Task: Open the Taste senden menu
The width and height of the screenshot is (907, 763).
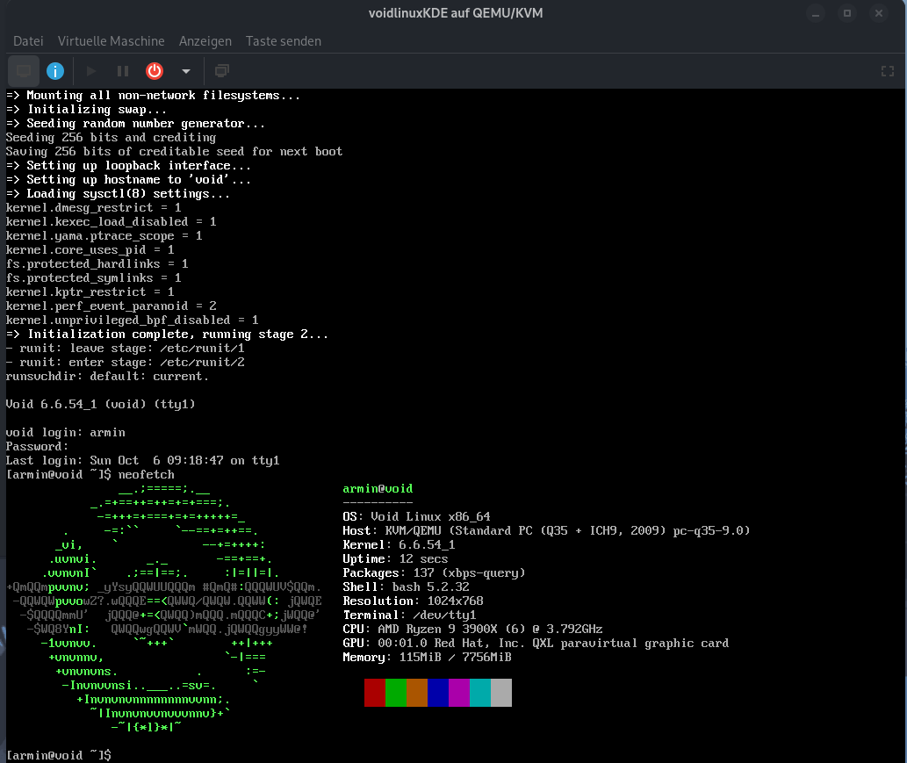Action: pos(283,41)
